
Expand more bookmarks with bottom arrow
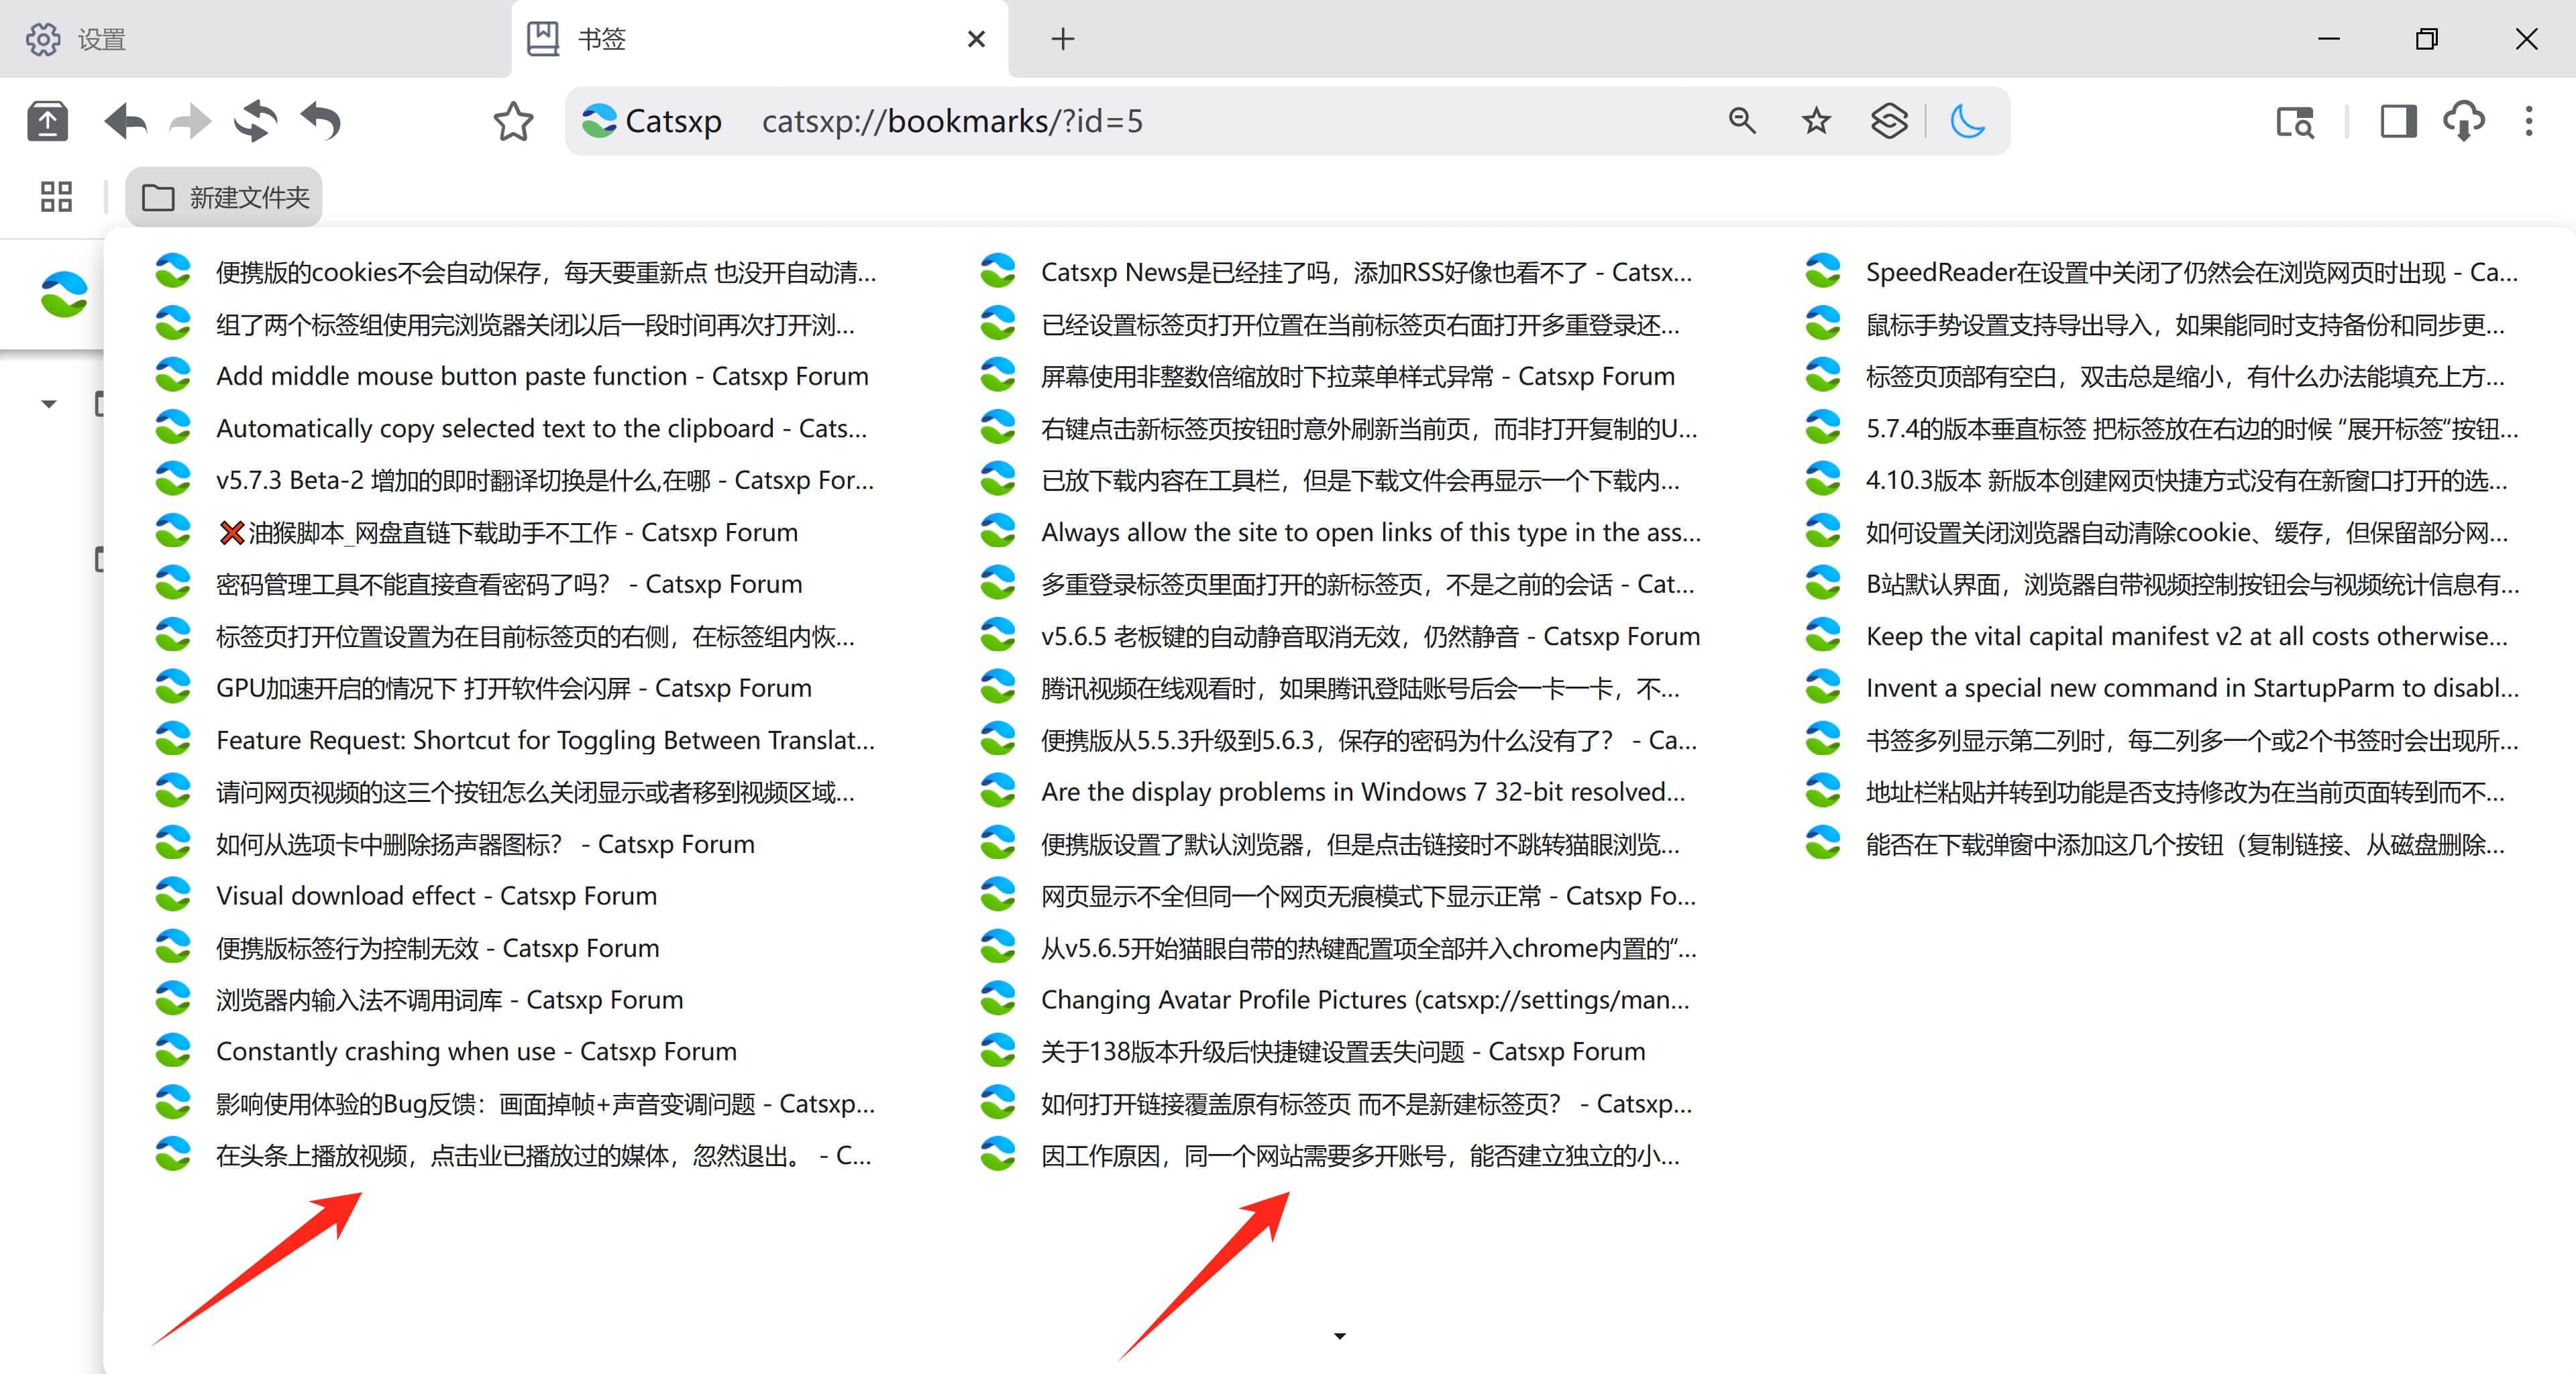point(1340,1336)
